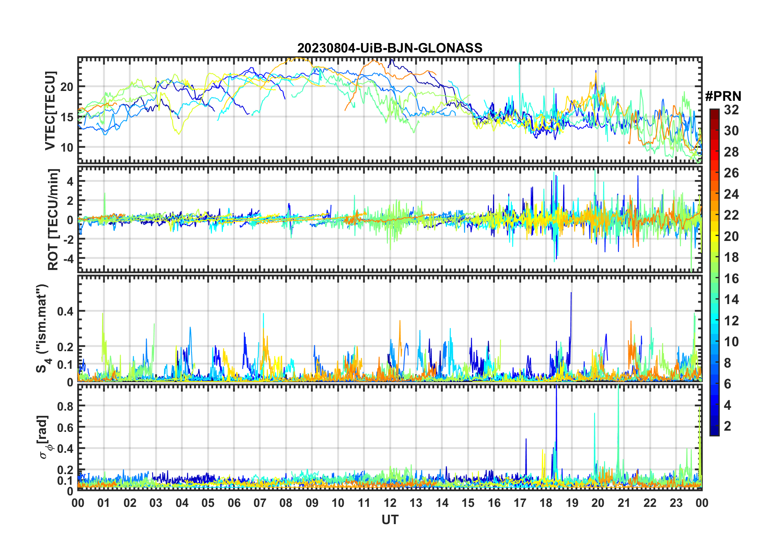Image resolution: width=780 pixels, height=545 pixels.
Task: Pick the cyan colorbar segment near 12
Action: point(714,321)
